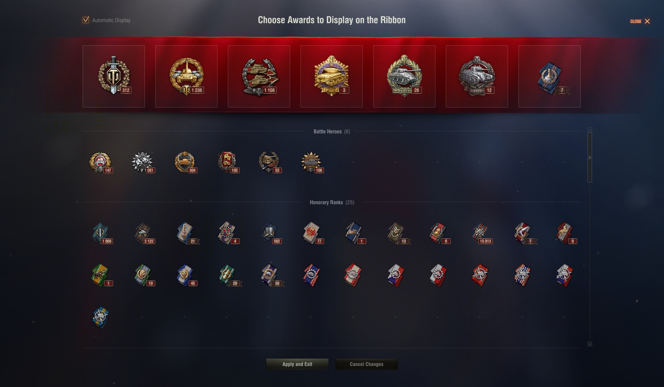Uncheck the Automatic Display checkbox
Image resolution: width=664 pixels, height=387 pixels.
pos(86,20)
